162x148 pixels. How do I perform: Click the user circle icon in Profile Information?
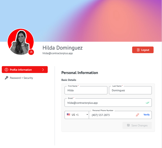tap(6, 70)
